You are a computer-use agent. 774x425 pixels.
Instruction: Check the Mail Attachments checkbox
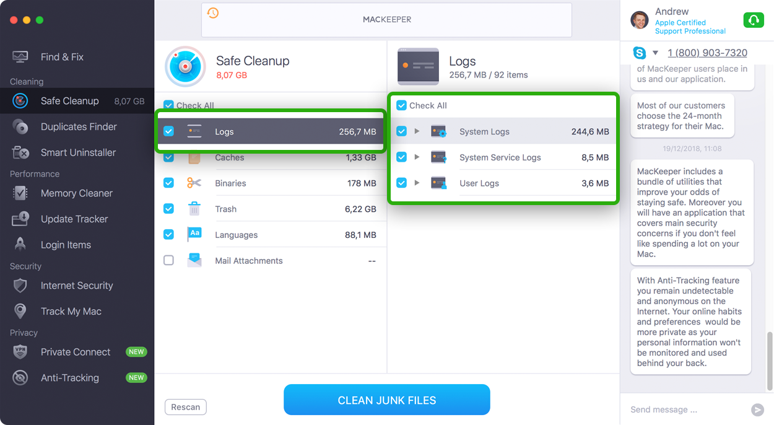click(168, 260)
